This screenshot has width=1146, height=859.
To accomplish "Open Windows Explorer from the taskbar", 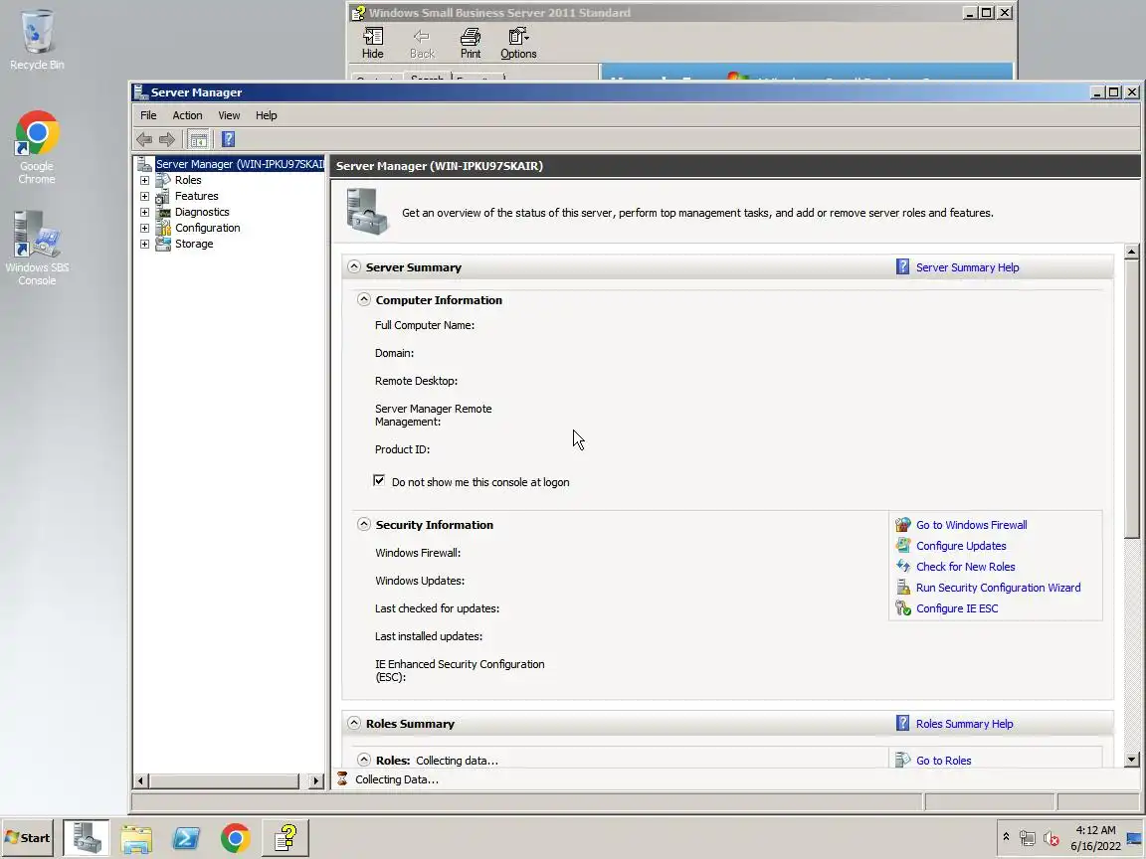I will 136,838.
